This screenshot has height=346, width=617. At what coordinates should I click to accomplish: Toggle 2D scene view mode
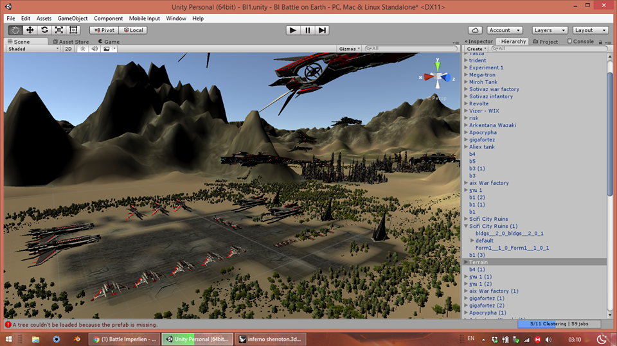point(68,49)
